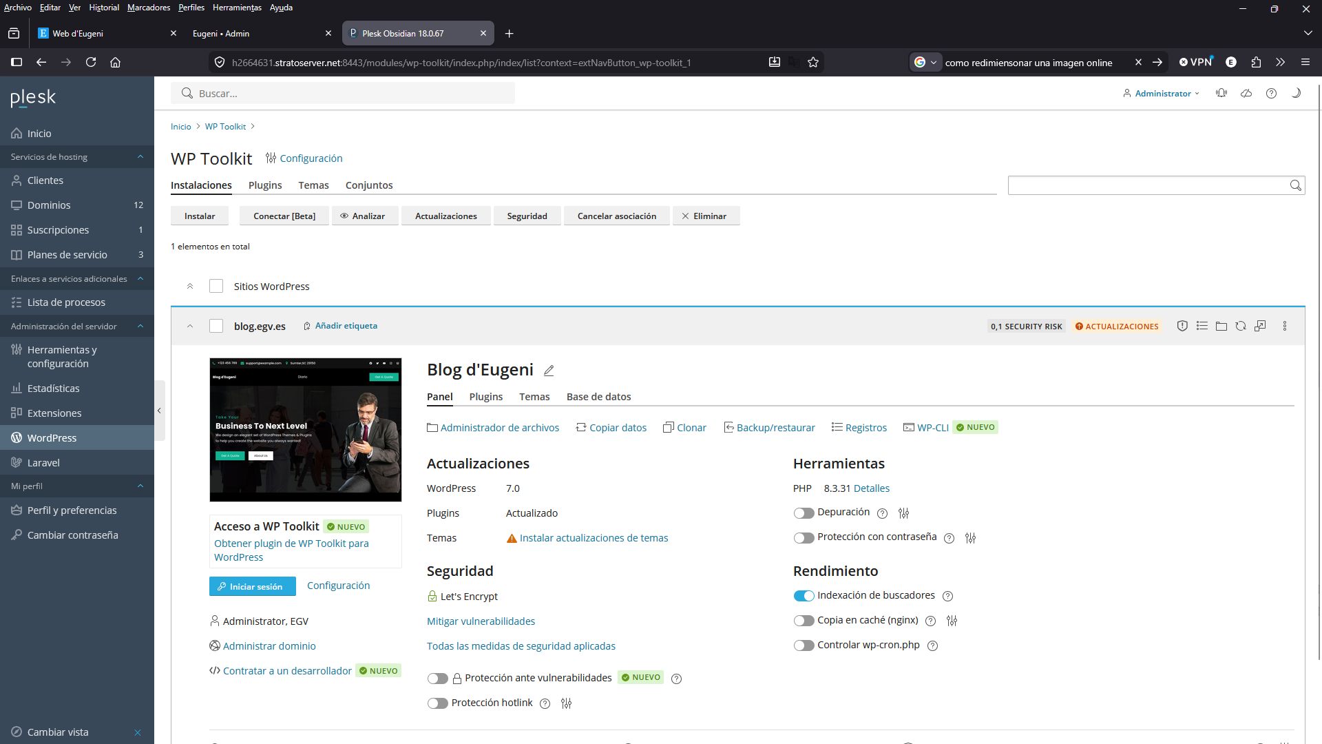This screenshot has height=744, width=1322.
Task: Open the notifications bell icon in Plesk header
Action: (1221, 93)
